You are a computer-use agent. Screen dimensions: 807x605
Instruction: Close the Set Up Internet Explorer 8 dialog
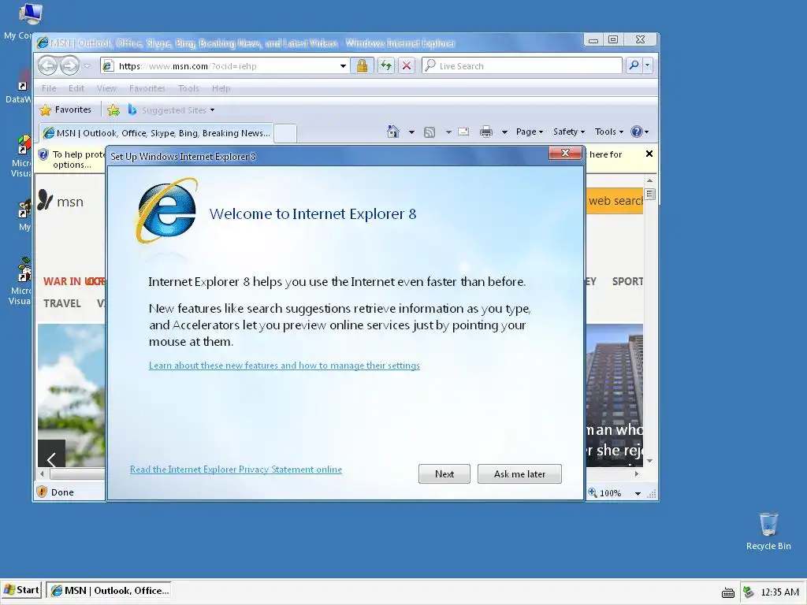(x=565, y=153)
